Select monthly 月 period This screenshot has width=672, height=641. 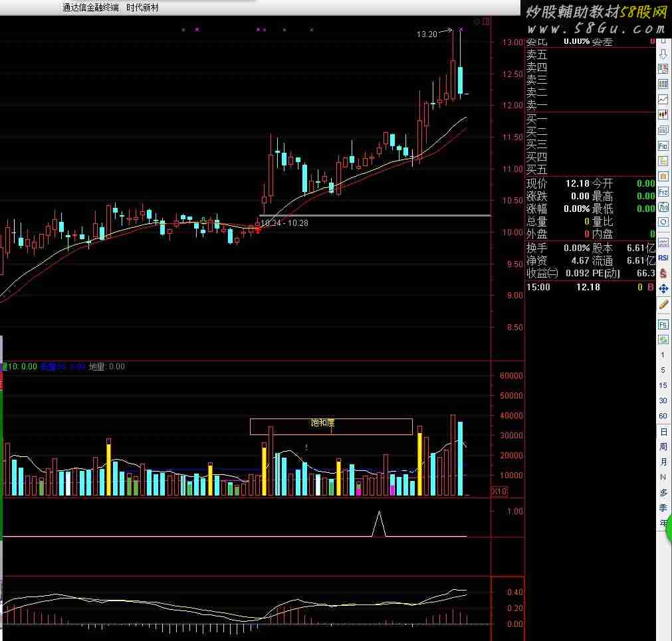click(663, 462)
